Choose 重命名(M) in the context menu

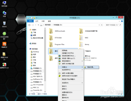click(71, 98)
